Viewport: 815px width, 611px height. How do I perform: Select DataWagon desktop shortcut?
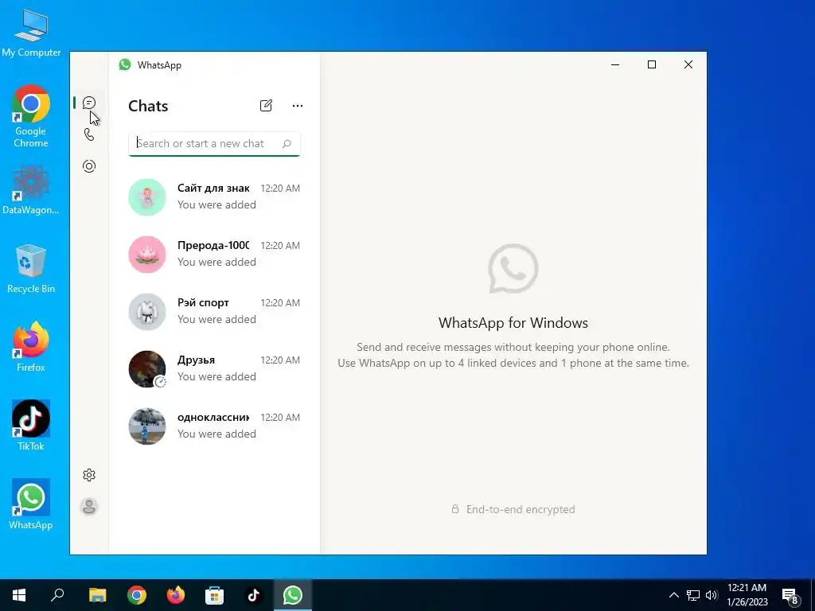coord(31,189)
